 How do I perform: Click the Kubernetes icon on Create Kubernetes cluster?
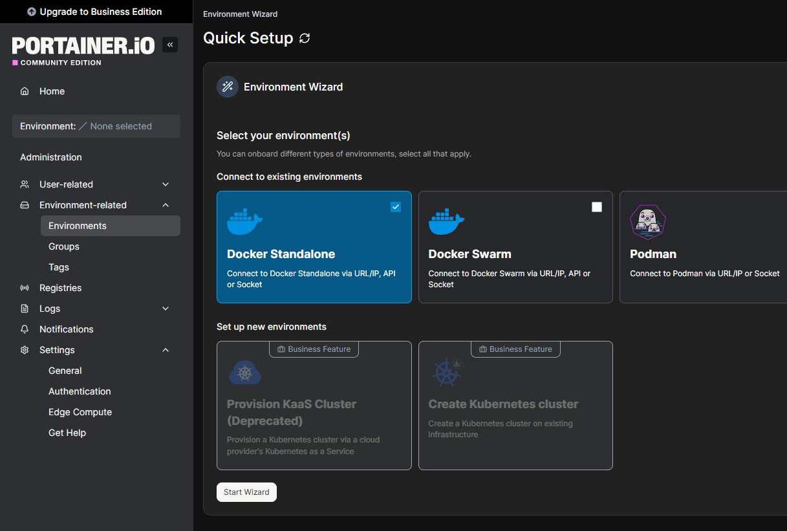click(x=446, y=372)
